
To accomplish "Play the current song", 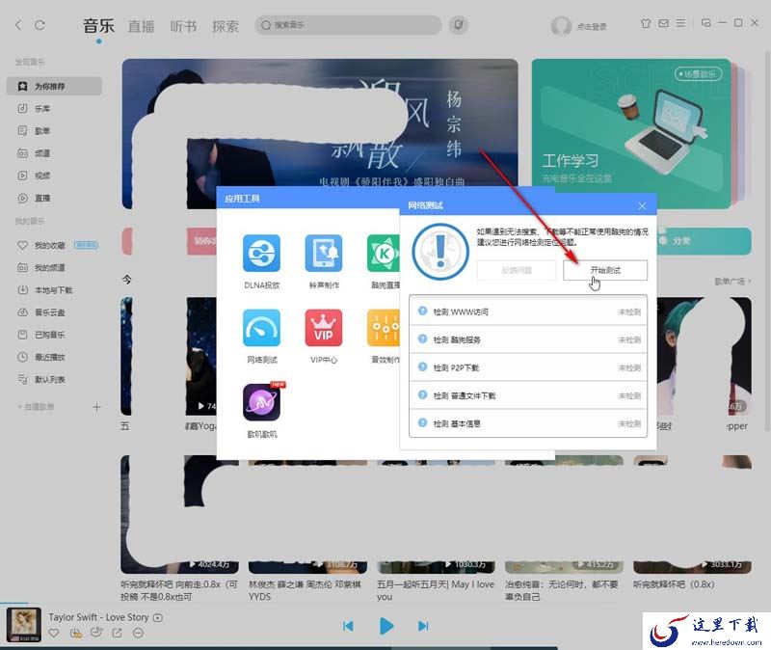I will tap(386, 626).
